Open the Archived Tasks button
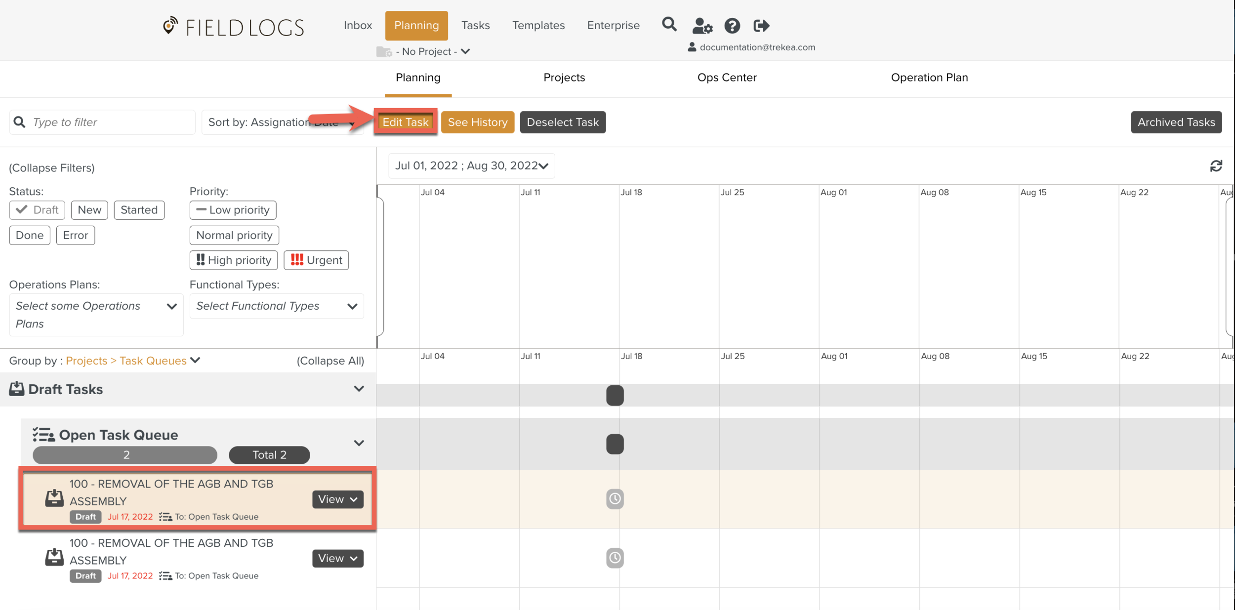 (1176, 122)
